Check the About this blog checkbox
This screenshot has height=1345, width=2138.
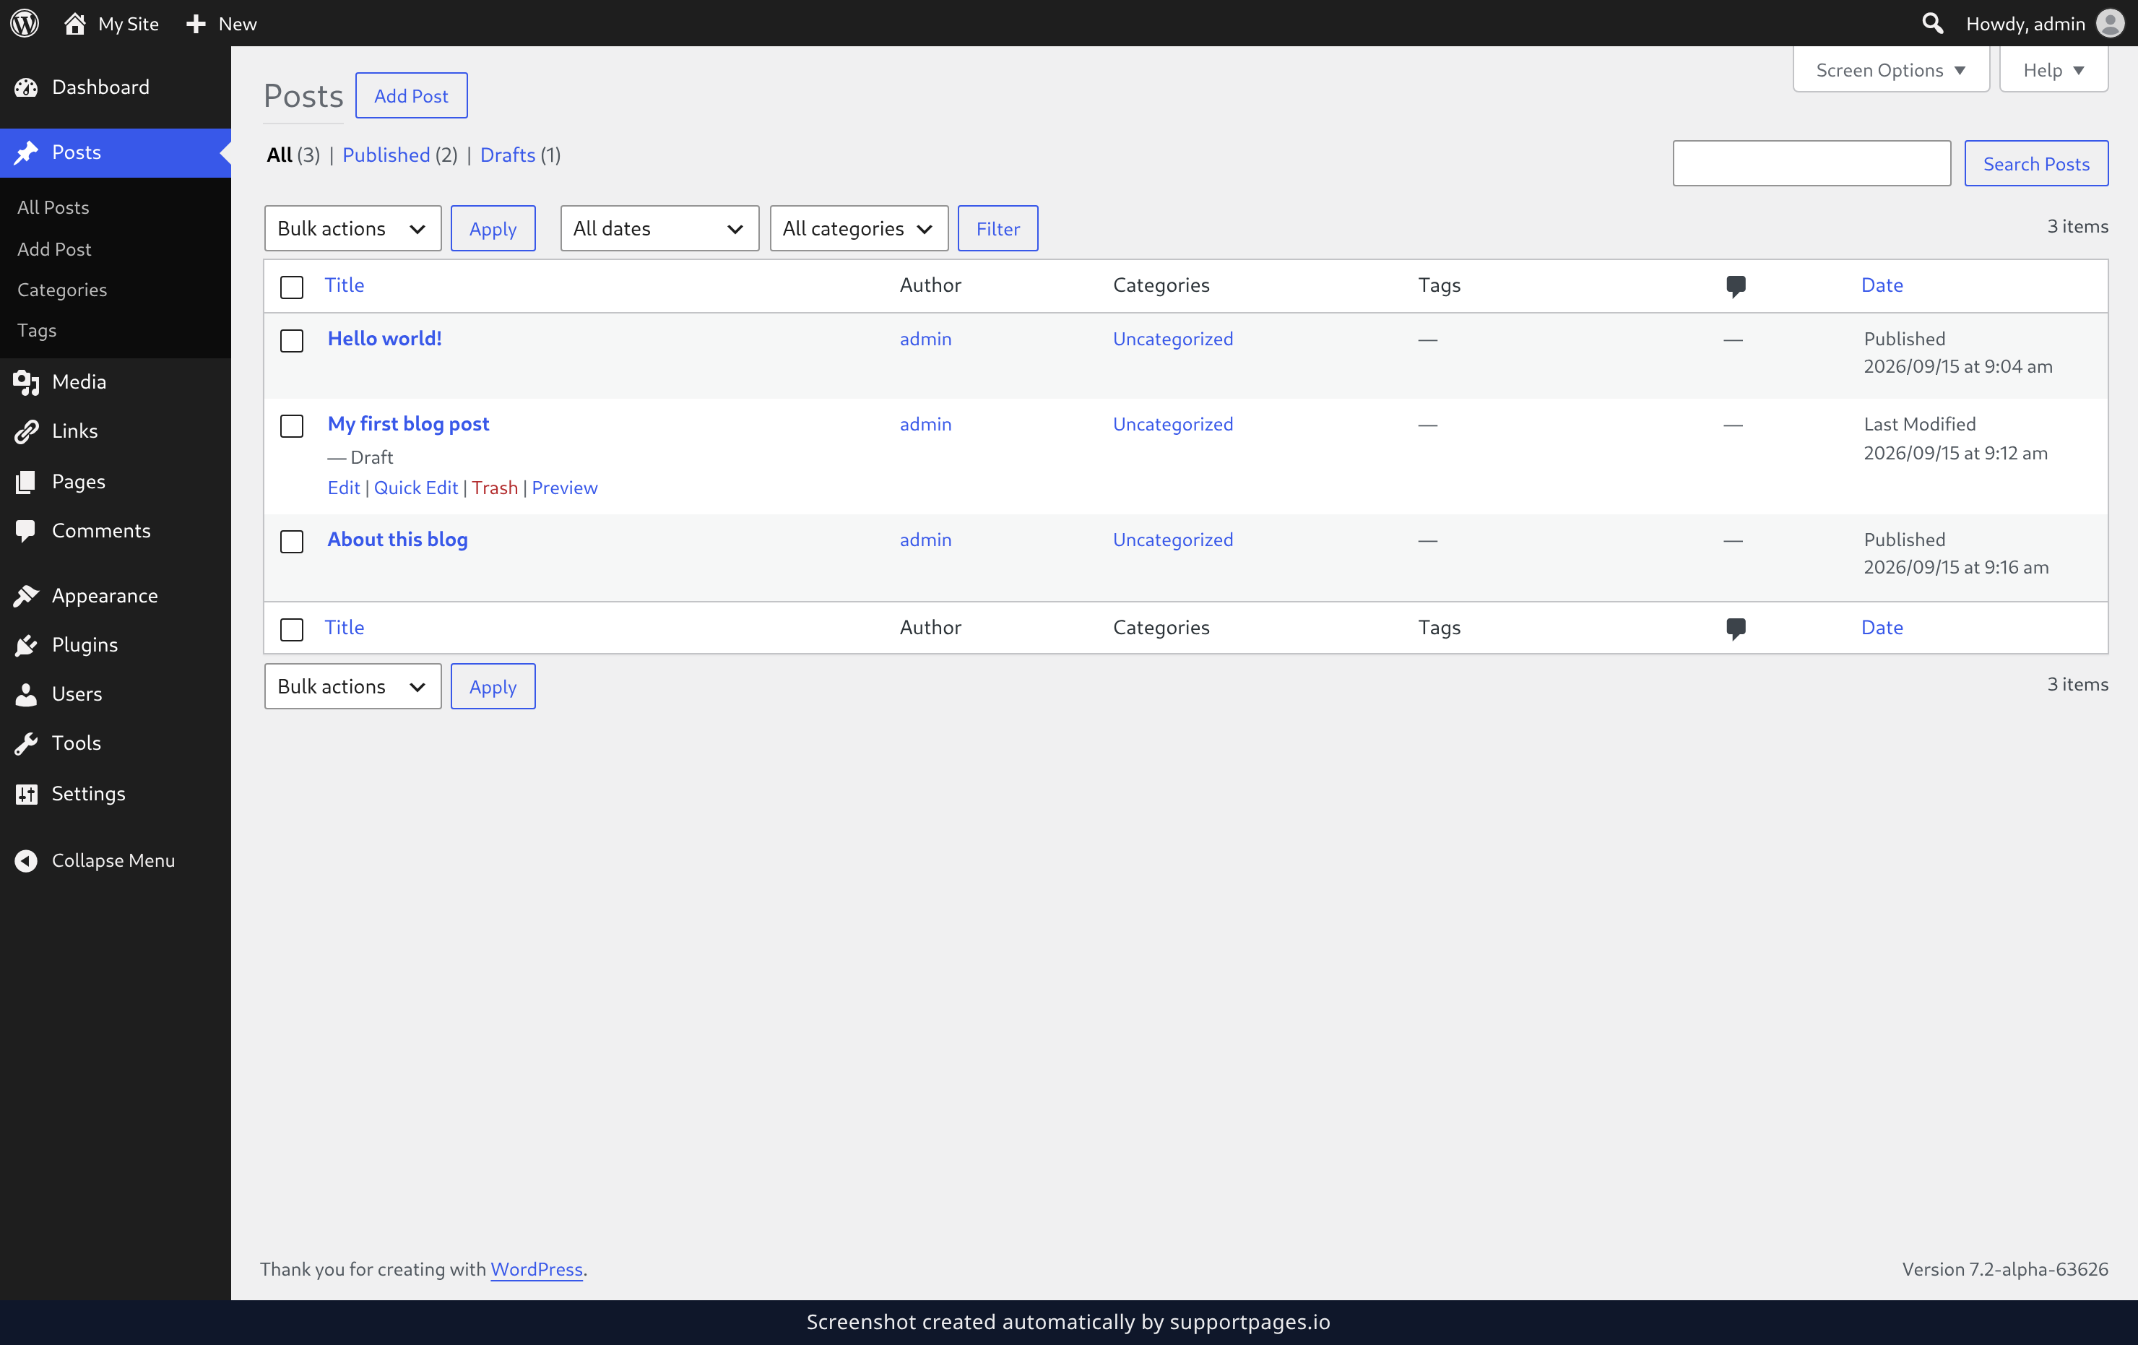pos(292,542)
